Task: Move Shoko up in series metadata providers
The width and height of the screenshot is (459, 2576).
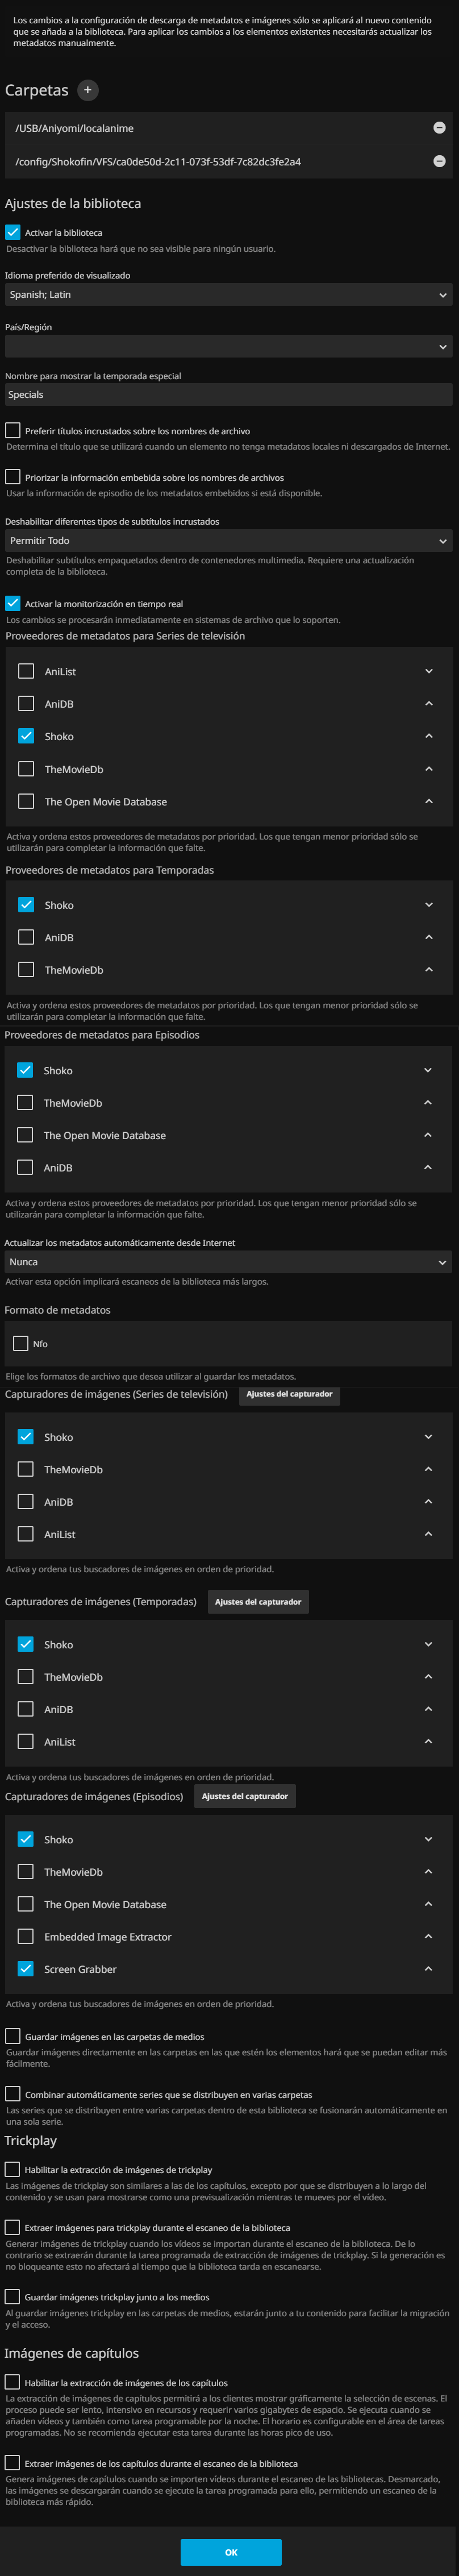Action: coord(429,736)
